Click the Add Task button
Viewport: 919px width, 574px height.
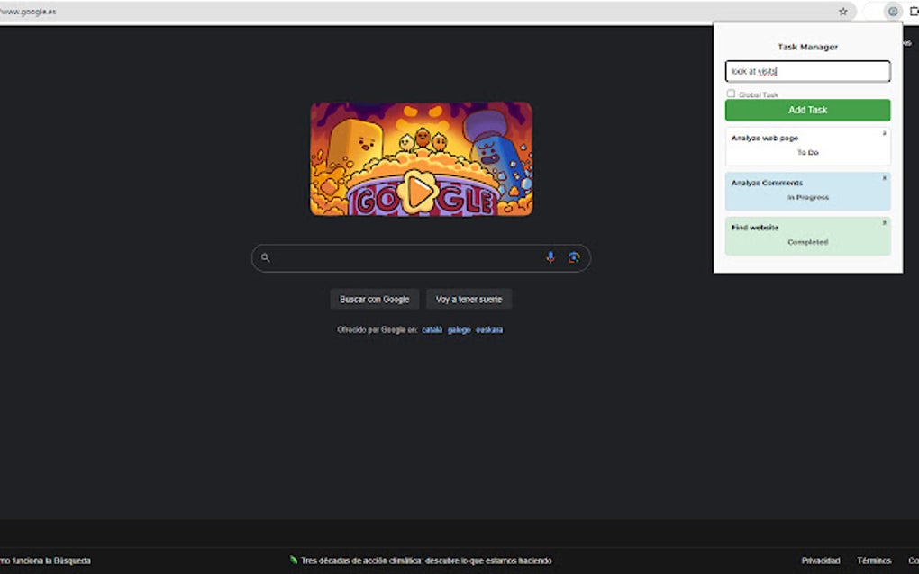click(807, 110)
